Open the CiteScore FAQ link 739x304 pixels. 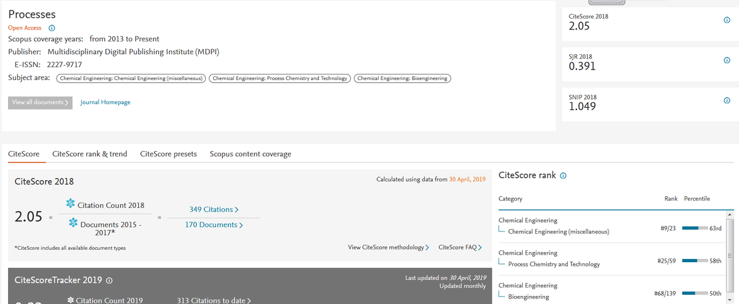pos(460,247)
